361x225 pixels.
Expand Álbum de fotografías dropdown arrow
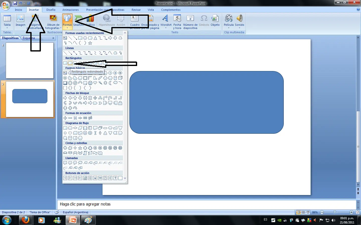coord(61,28)
